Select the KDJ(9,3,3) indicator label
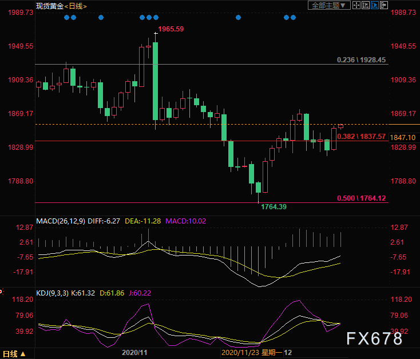Screen dimensions: 420x359 coord(53,293)
